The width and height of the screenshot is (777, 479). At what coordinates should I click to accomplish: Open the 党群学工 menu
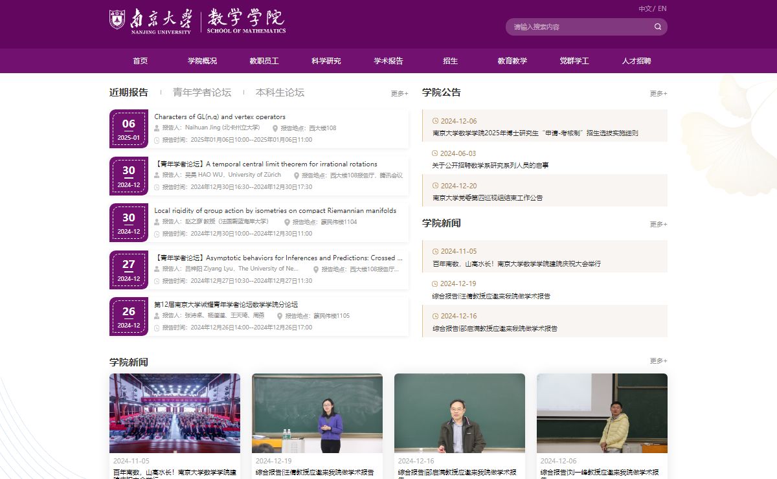[574, 61]
